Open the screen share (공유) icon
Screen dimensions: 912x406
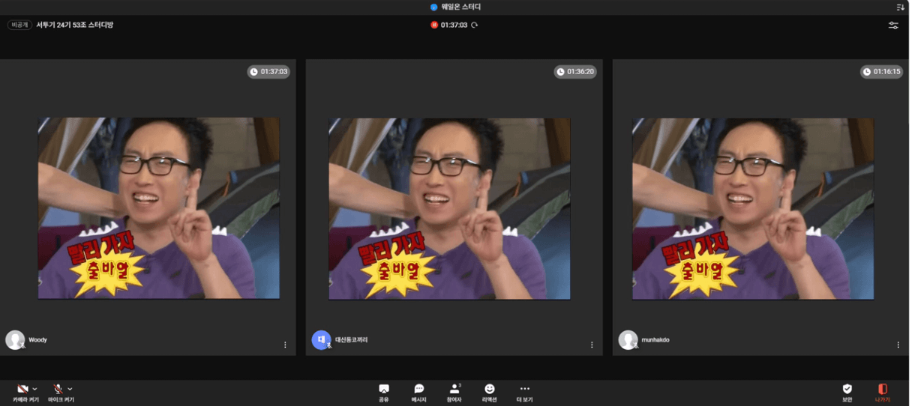[x=384, y=390]
